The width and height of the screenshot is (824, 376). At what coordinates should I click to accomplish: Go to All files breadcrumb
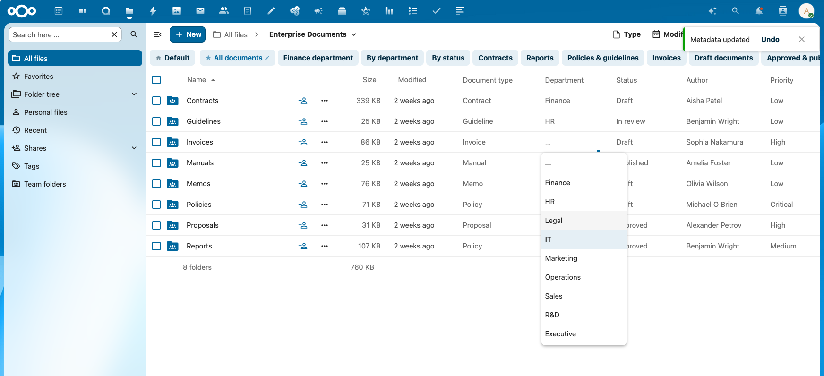[230, 34]
